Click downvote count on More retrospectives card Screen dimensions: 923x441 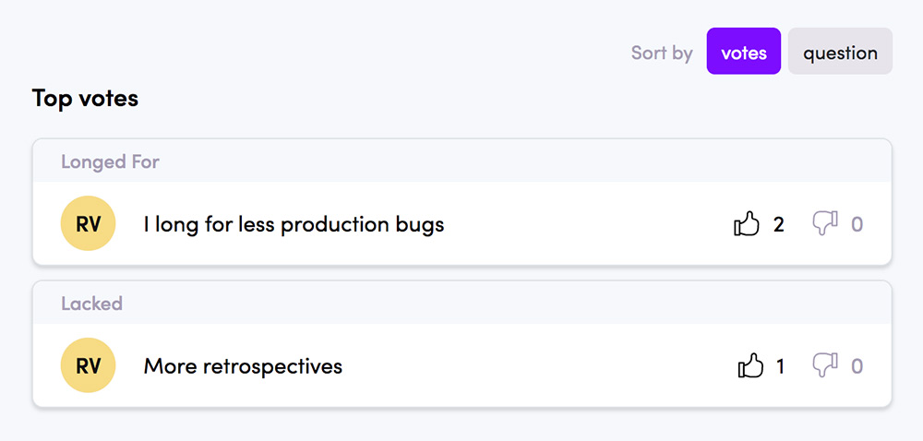(857, 366)
